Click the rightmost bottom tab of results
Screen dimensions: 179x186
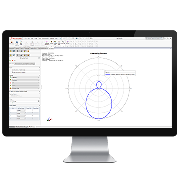pos(32,127)
